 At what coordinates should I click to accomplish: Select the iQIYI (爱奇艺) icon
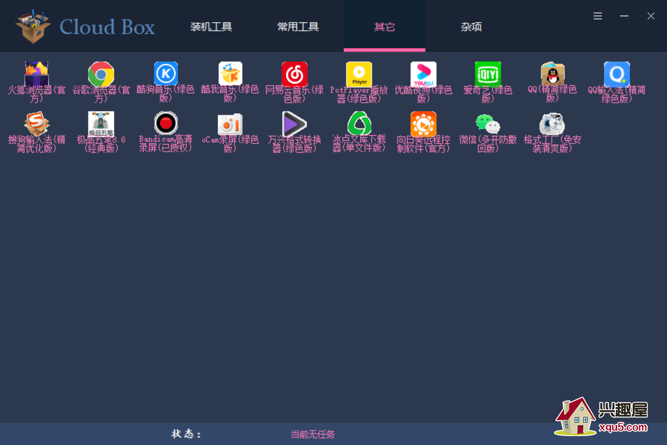pos(488,74)
